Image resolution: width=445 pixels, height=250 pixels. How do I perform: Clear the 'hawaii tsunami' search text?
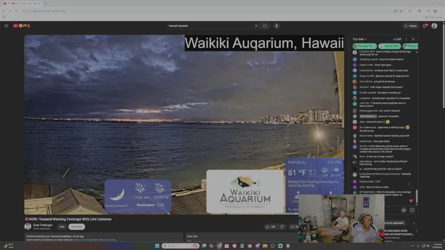[256, 26]
